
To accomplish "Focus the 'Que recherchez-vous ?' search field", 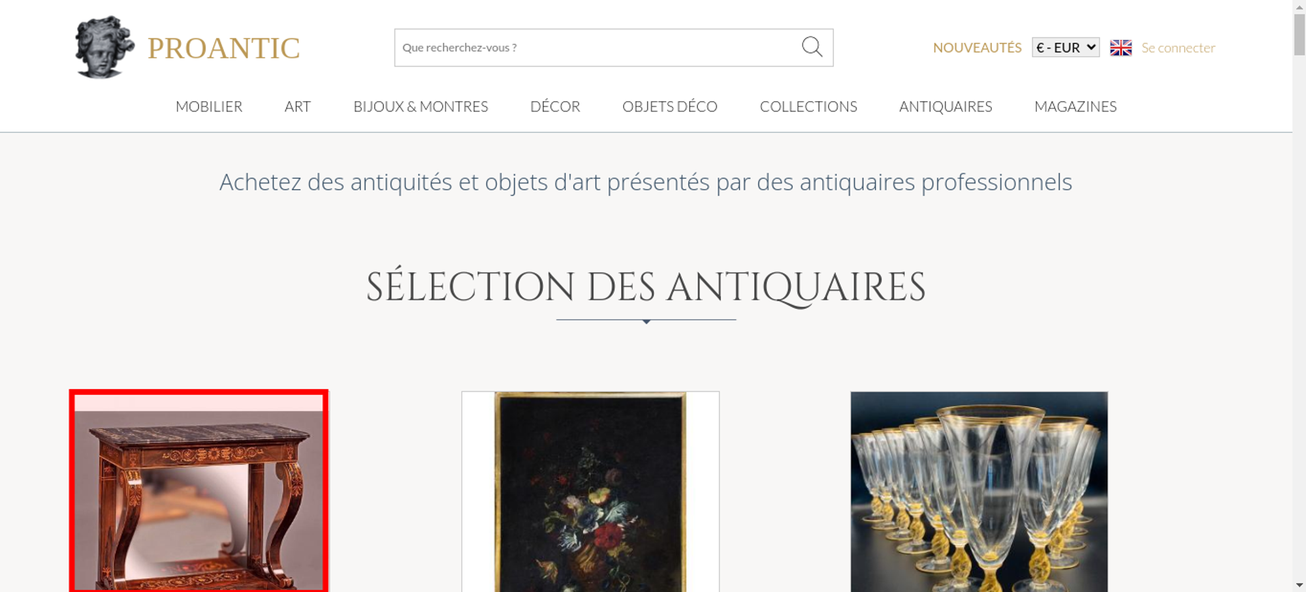I will click(x=597, y=48).
